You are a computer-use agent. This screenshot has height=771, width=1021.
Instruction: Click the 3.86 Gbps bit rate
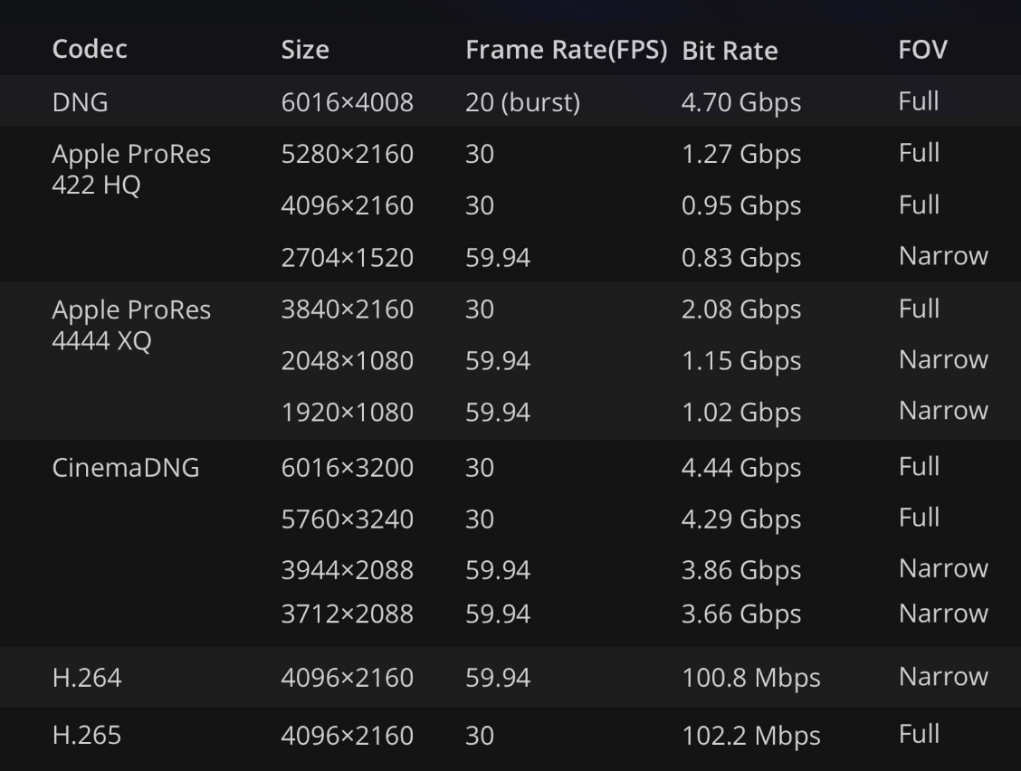pyautogui.click(x=741, y=571)
